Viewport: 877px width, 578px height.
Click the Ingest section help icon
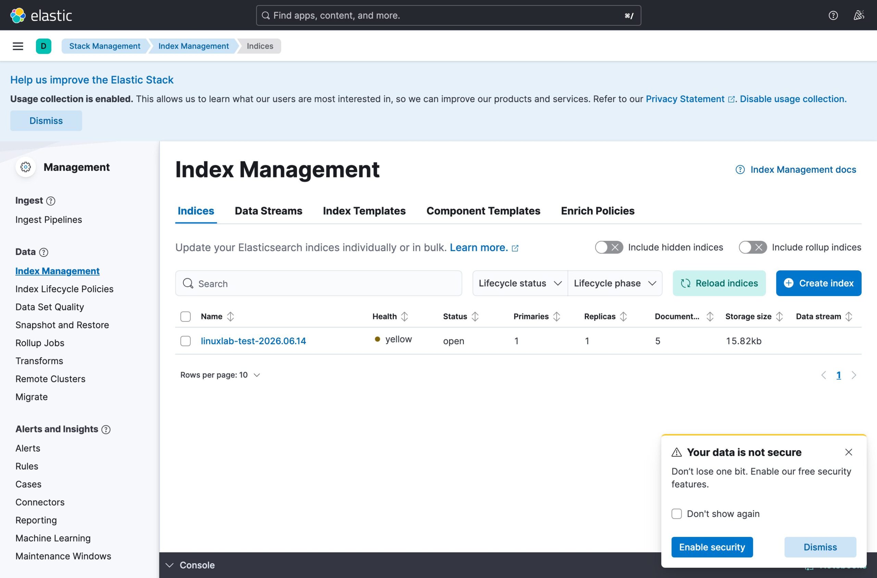click(51, 201)
